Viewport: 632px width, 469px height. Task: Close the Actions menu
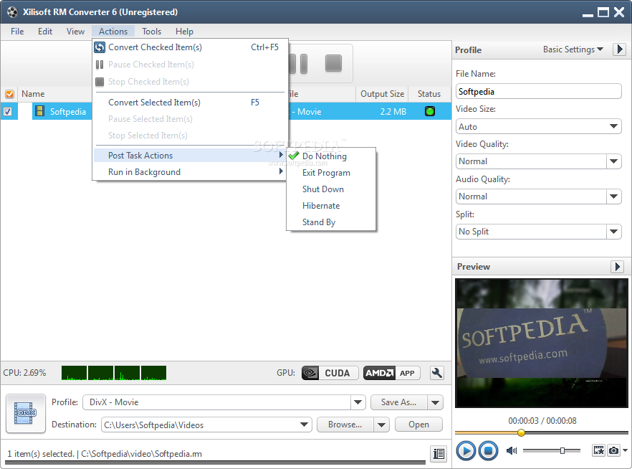point(113,31)
